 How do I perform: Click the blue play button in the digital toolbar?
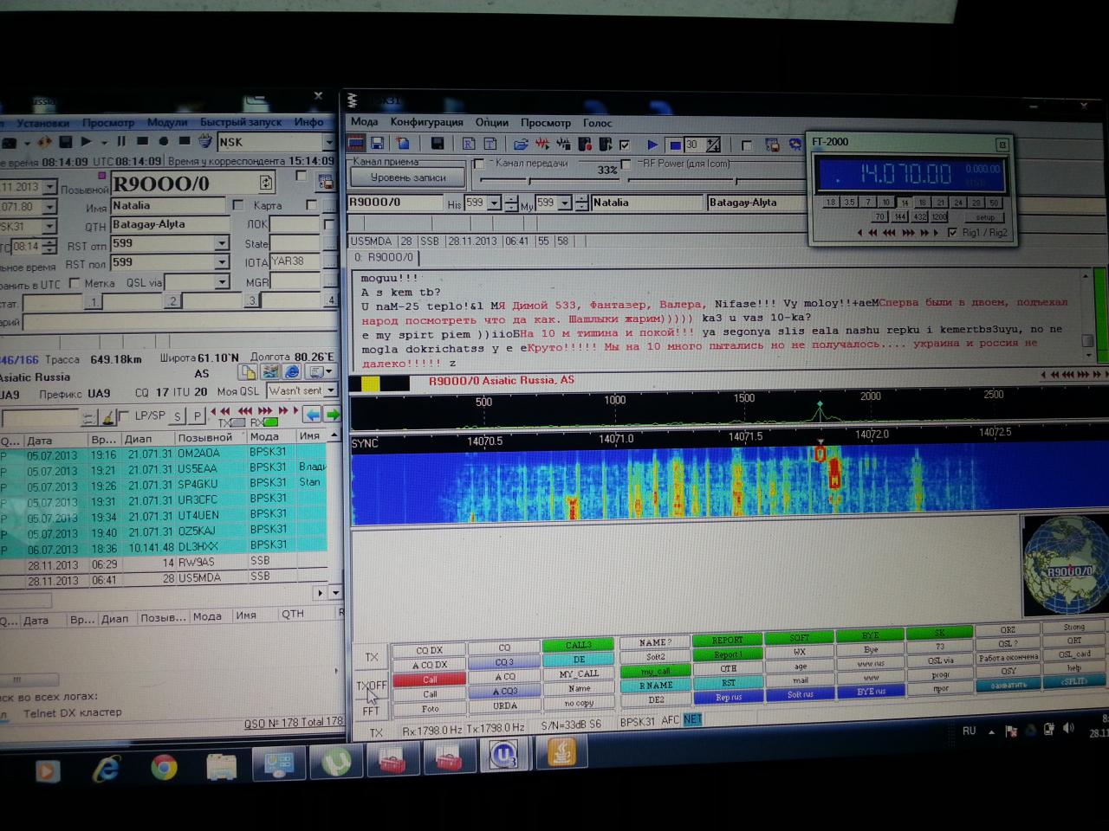pos(652,145)
